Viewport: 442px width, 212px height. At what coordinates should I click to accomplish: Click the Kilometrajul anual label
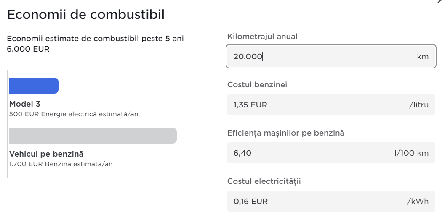click(x=262, y=37)
